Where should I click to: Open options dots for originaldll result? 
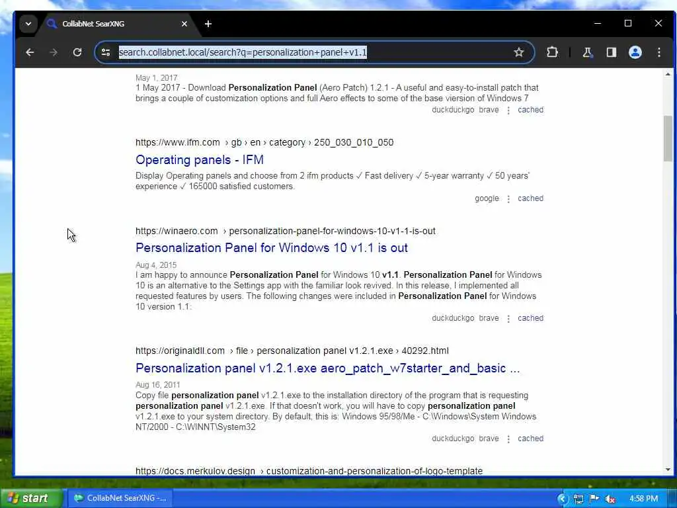click(508, 439)
